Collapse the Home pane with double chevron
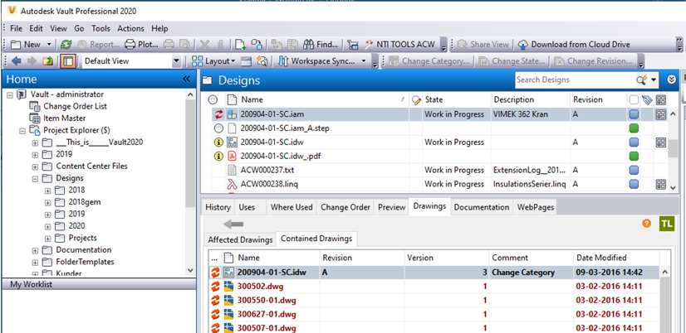The width and height of the screenshot is (686, 333). [186, 79]
